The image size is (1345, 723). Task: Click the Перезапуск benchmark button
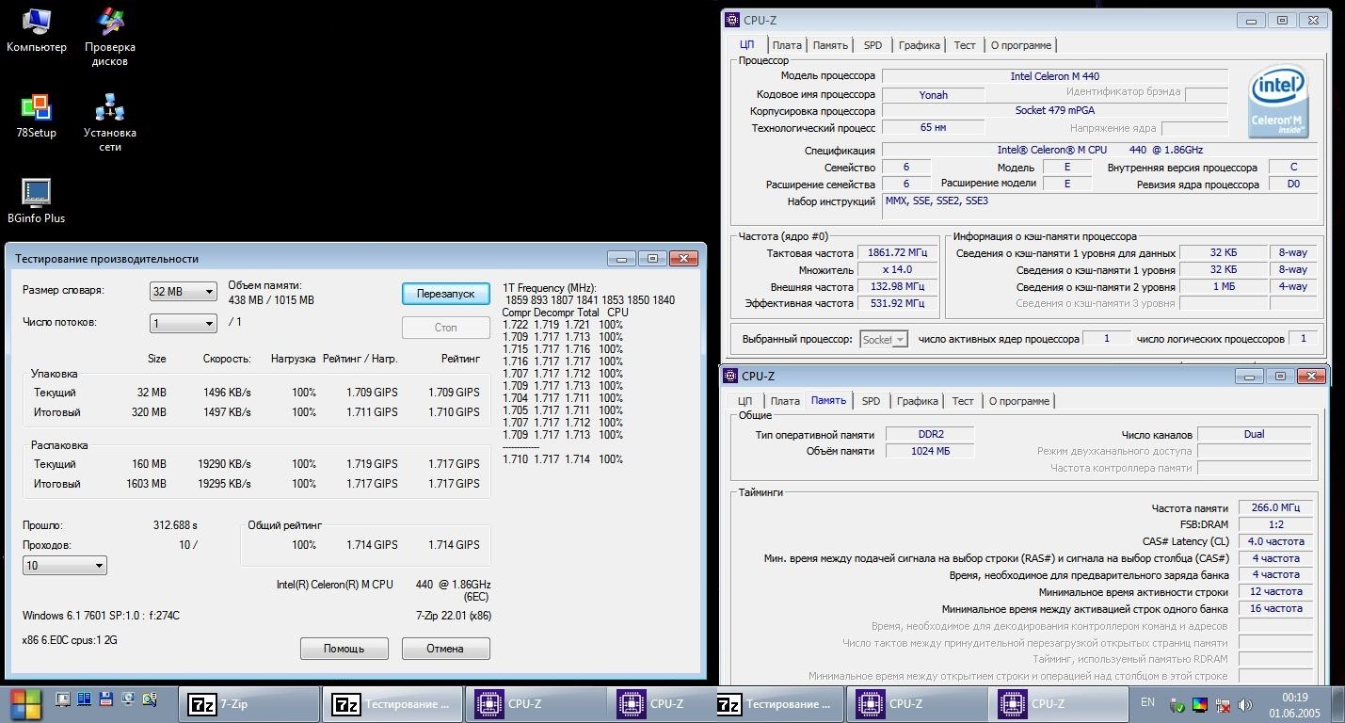click(x=446, y=294)
